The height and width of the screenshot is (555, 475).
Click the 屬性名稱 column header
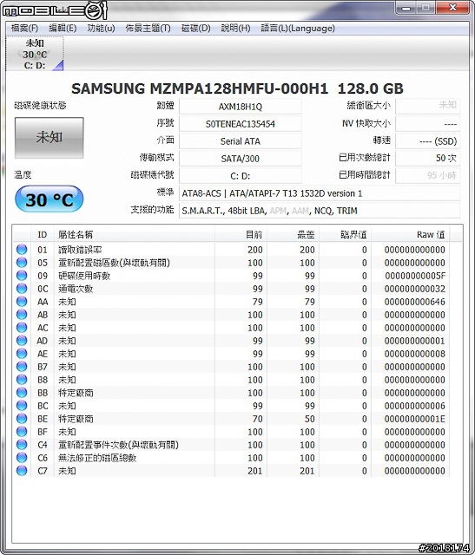coord(134,234)
